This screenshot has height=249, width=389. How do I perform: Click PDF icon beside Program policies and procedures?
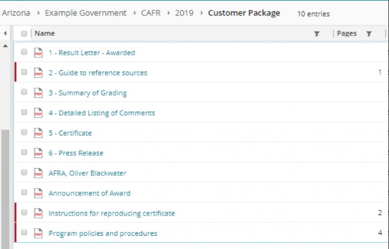coord(38,233)
